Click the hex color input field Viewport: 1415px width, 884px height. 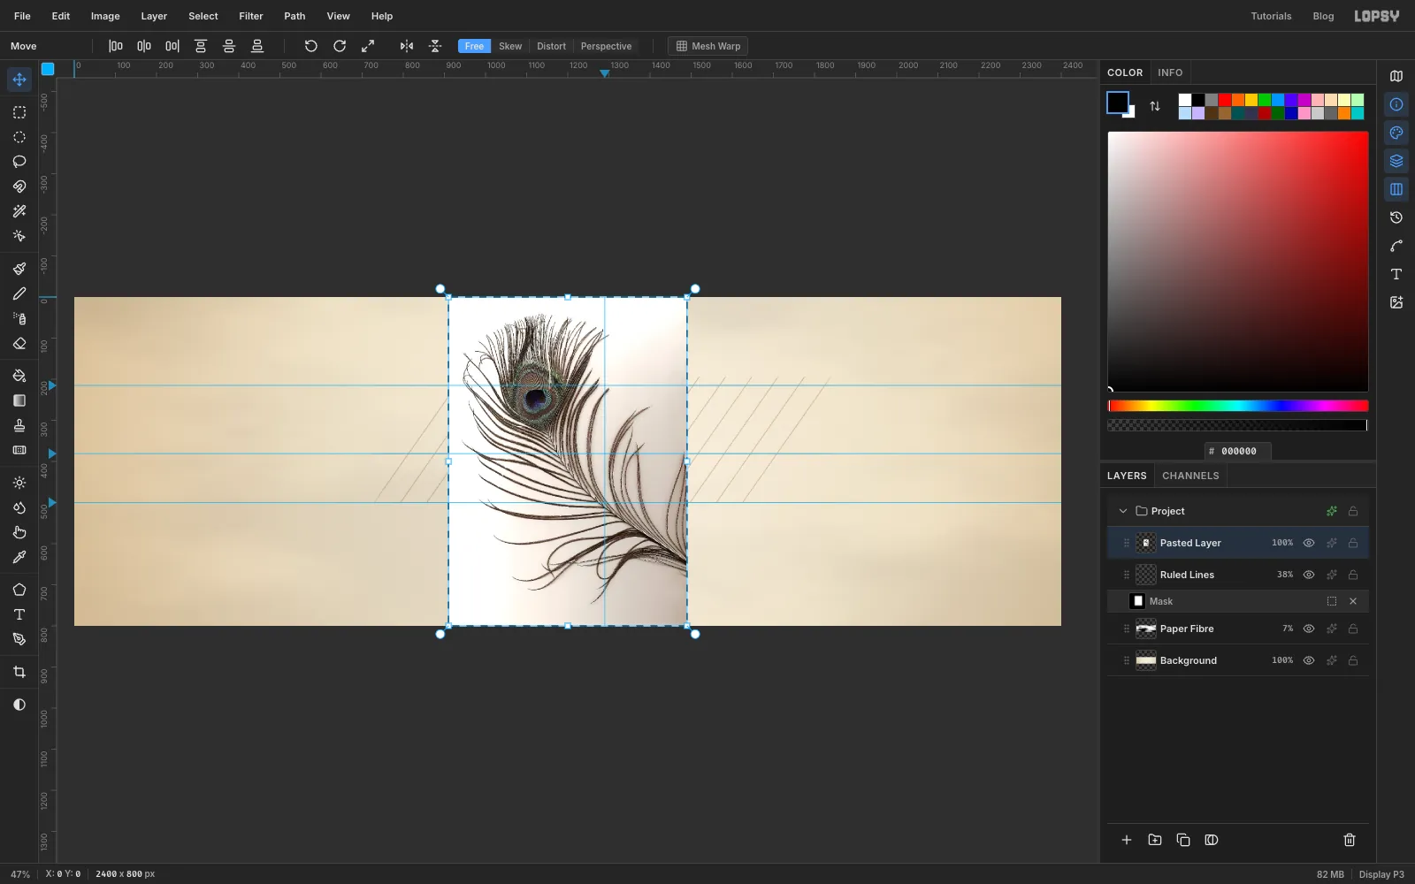tap(1238, 451)
